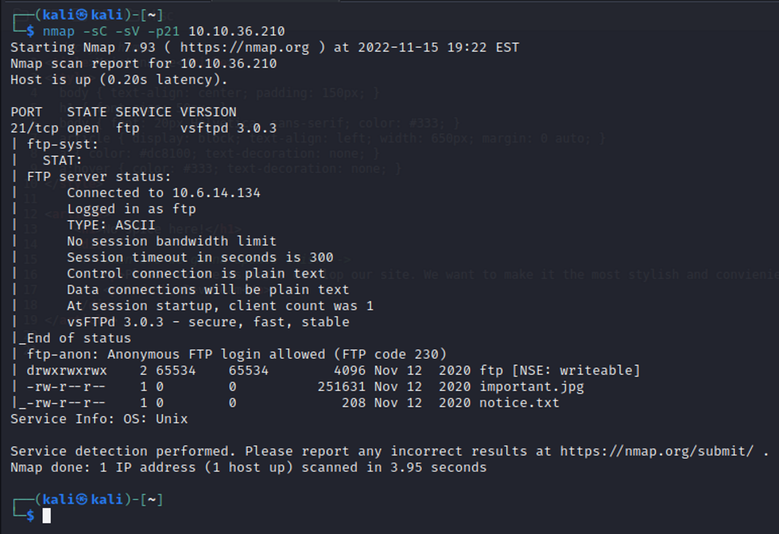Open the https://nmap.org/submit/ link
The width and height of the screenshot is (779, 534).
[656, 451]
